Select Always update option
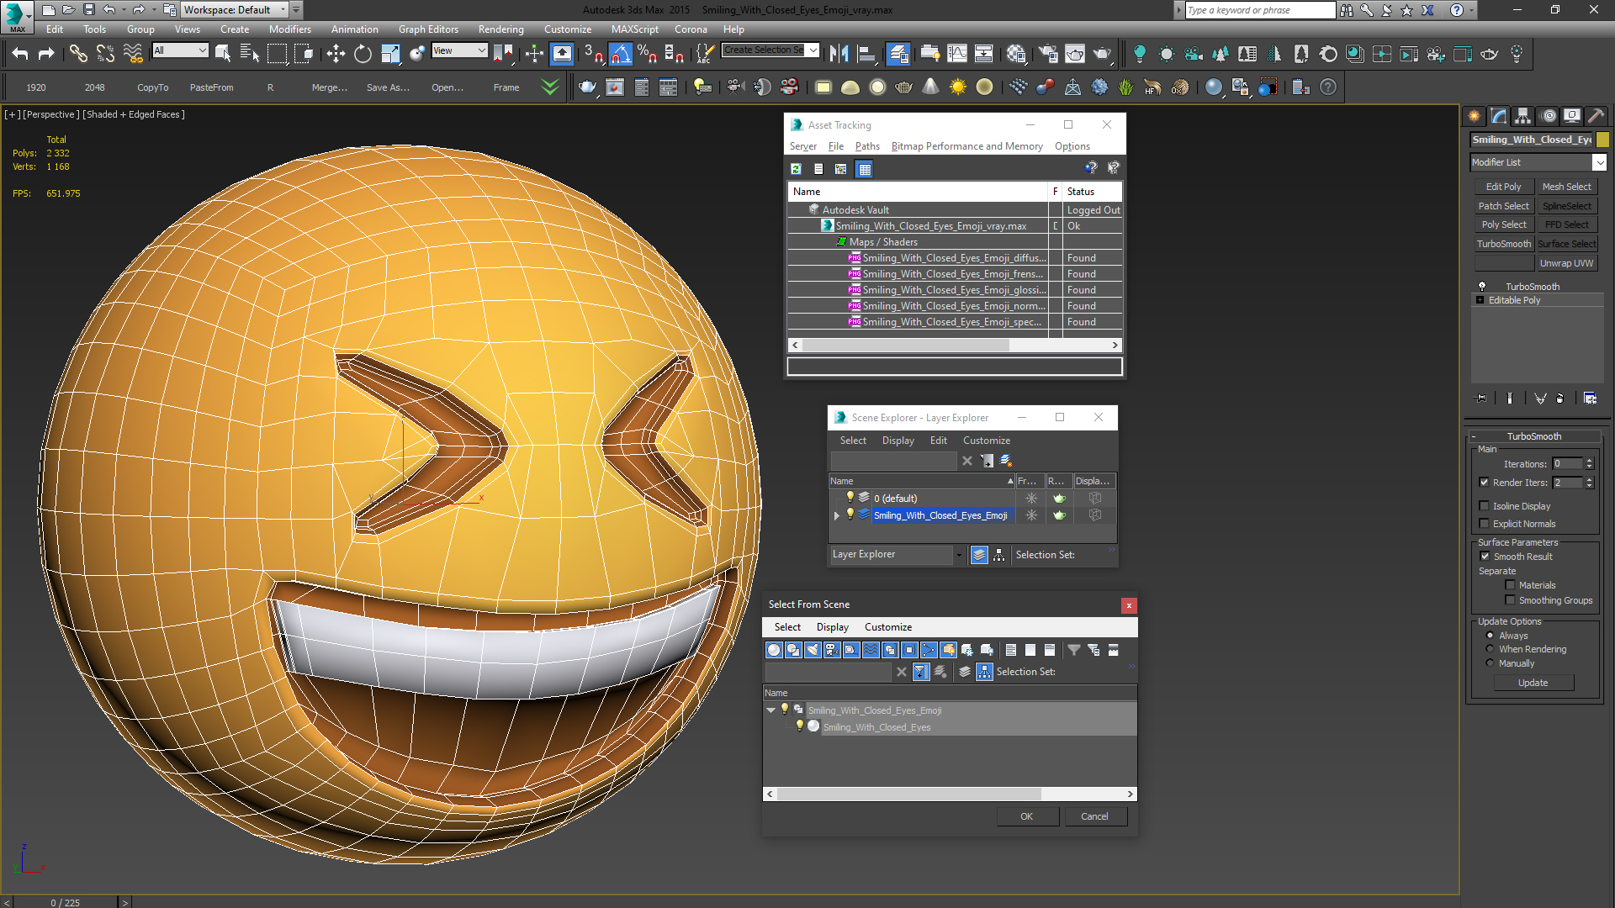This screenshot has width=1615, height=908. tap(1490, 636)
